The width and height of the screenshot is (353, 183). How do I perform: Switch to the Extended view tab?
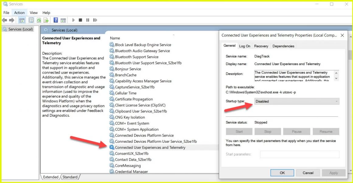[51, 177]
